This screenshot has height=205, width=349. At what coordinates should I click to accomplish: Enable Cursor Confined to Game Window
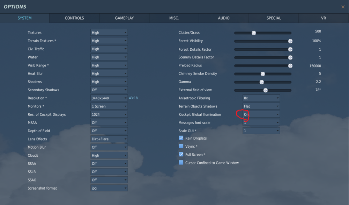[181, 163]
